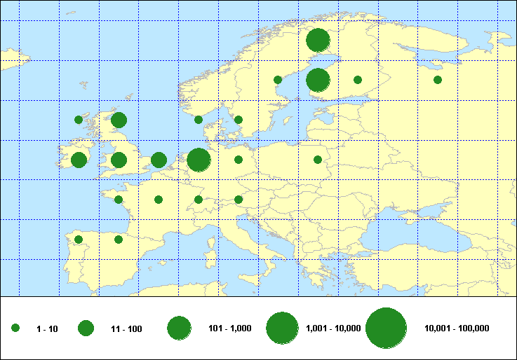Select the medium circle over Ireland

coord(79,160)
